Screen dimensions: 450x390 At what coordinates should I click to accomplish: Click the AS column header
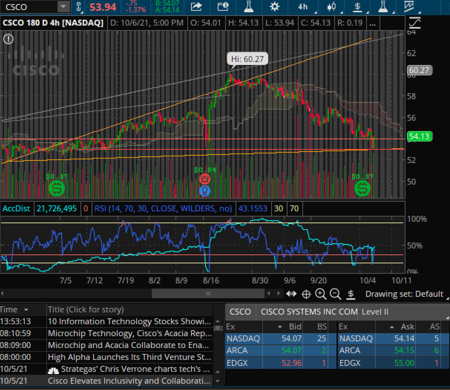434,327
